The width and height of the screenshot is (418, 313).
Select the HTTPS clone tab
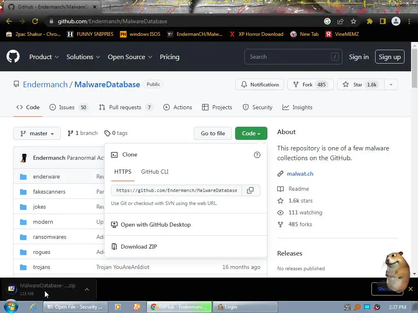pyautogui.click(x=122, y=172)
